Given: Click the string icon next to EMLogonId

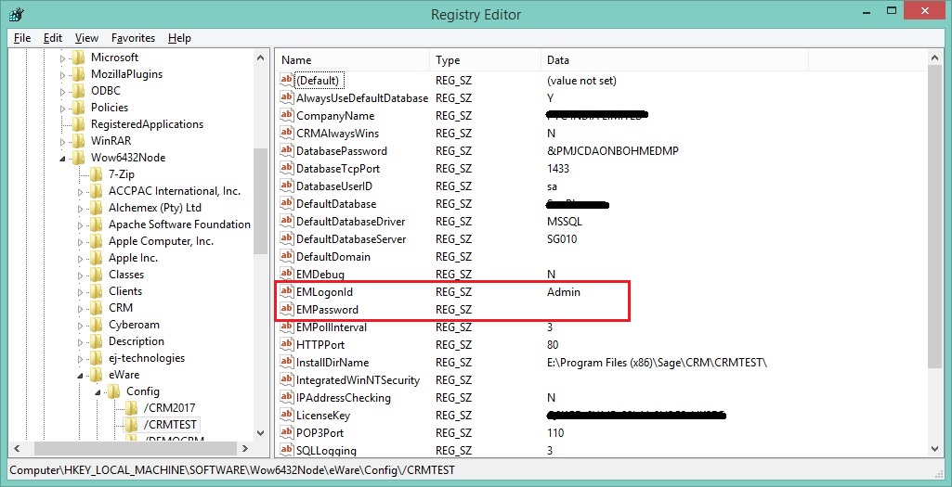Looking at the screenshot, I should [286, 292].
